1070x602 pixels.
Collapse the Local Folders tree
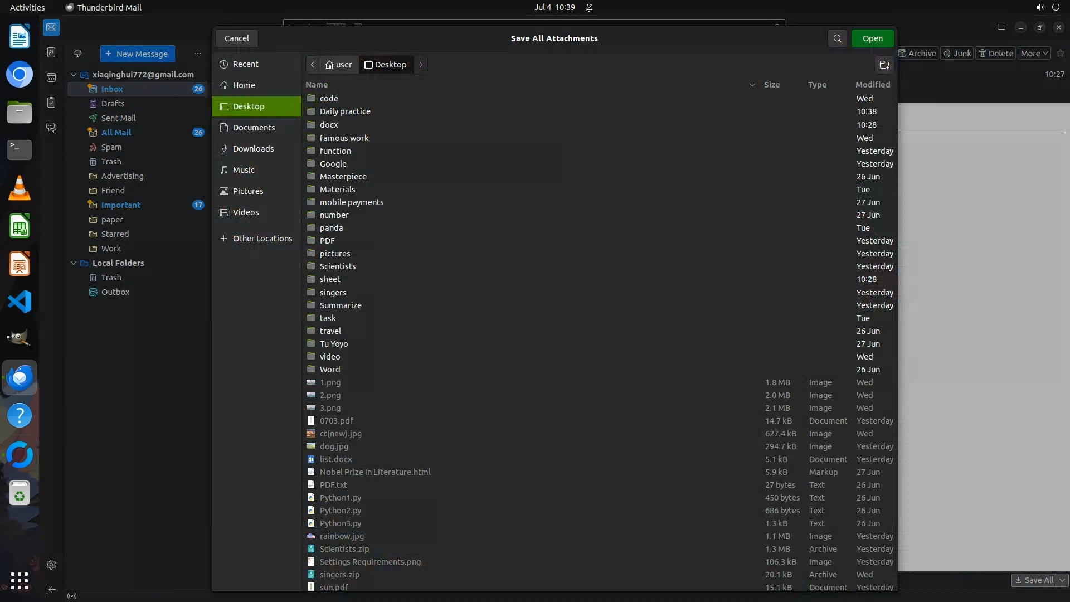click(x=74, y=263)
